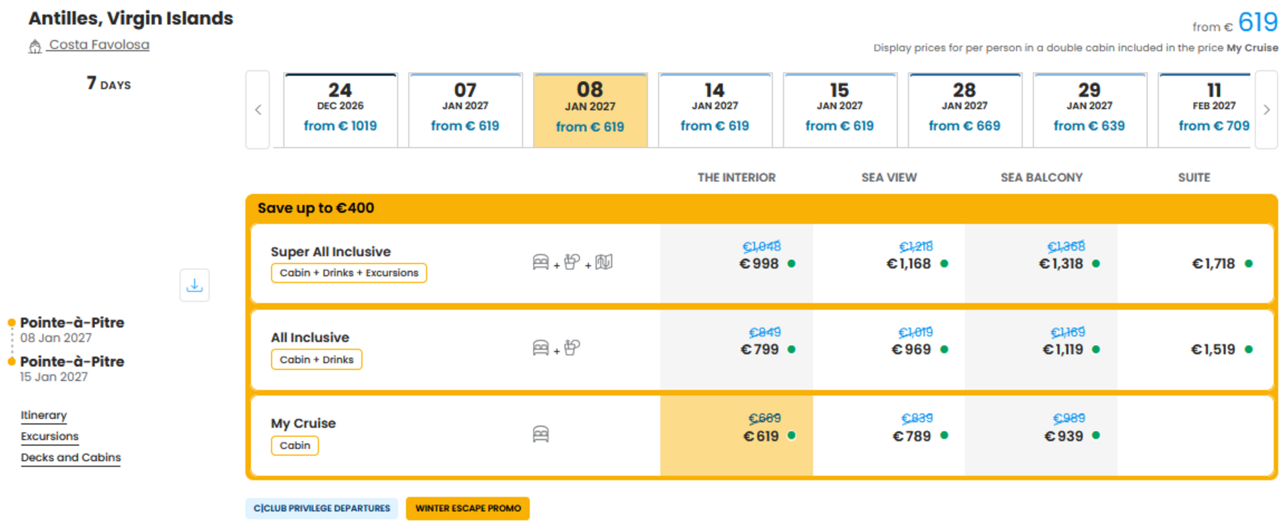Viewport: 1286px width, 527px height.
Task: Click the drinks icon in All Inclusive row
Action: pos(572,347)
